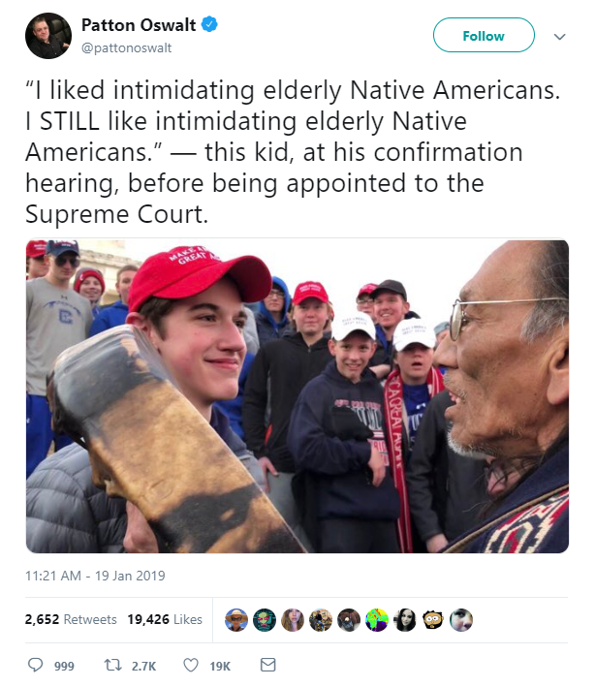
Task: View the 19,426 Likes list
Action: 165,619
